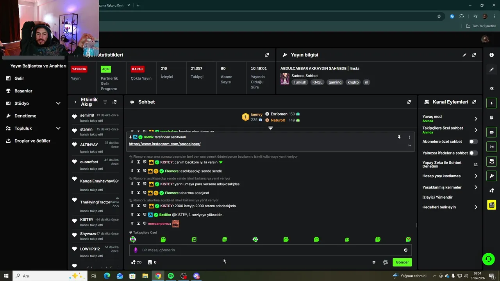500x281 pixels.
Task: Pop out the Sohbet chat panel
Action: [409, 102]
